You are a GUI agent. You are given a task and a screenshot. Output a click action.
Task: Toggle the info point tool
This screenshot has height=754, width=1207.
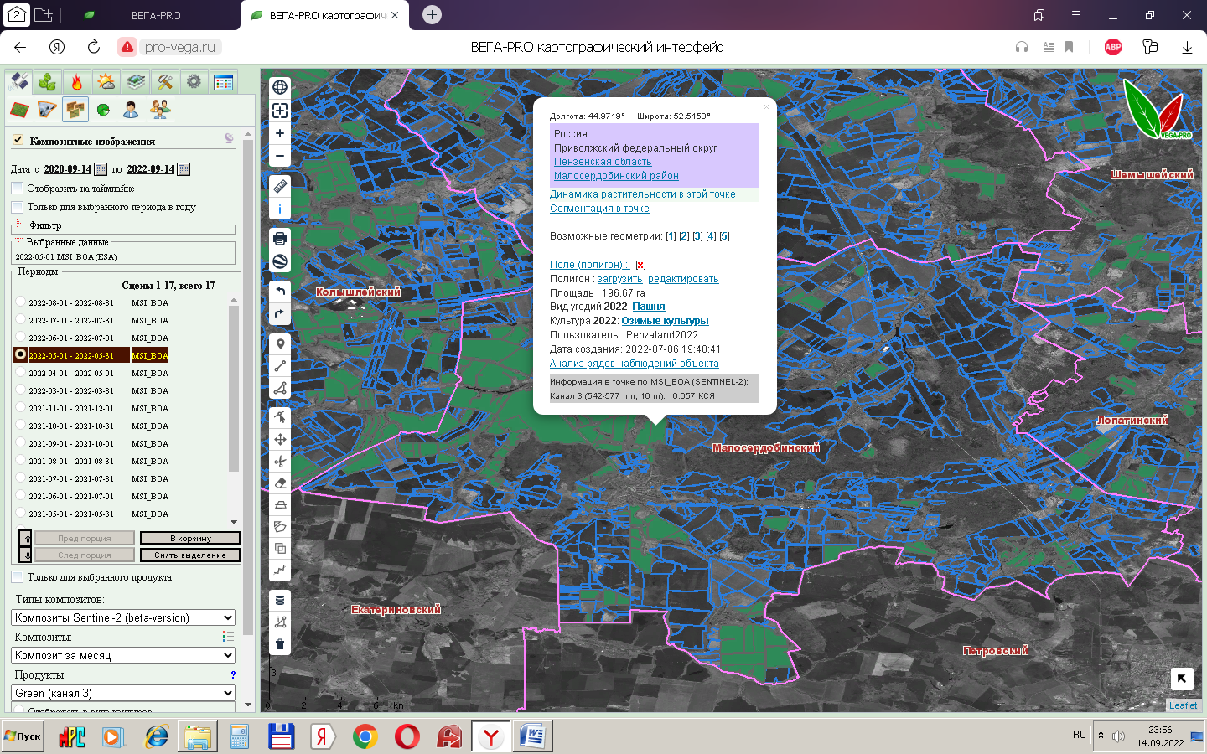[280, 209]
